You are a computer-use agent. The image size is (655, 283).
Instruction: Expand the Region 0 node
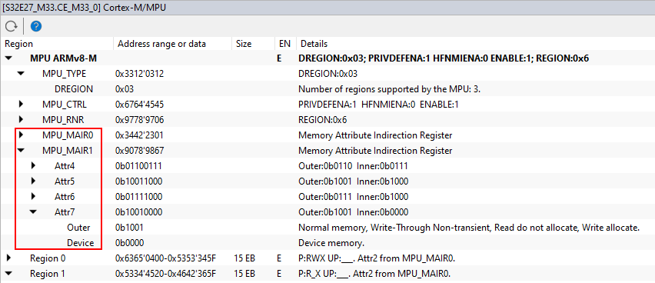coord(8,258)
